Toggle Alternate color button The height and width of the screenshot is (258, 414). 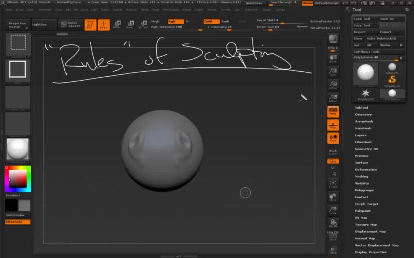(18, 222)
